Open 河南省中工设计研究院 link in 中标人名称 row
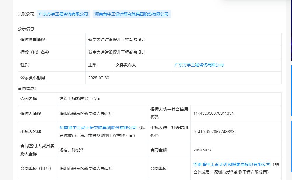The image size is (292, 180). [98, 128]
